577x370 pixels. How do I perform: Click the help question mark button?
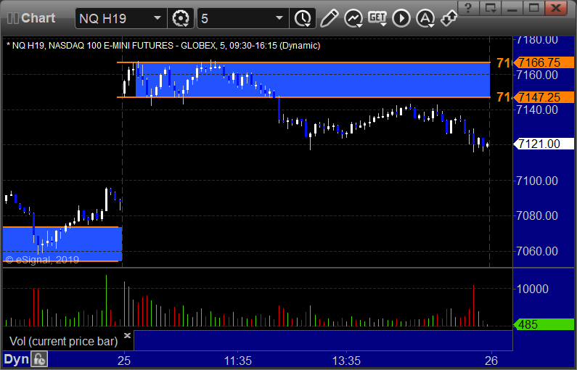pyautogui.click(x=468, y=7)
